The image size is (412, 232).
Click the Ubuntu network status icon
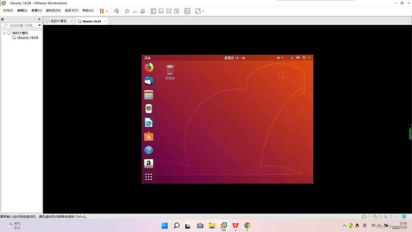tap(292, 58)
